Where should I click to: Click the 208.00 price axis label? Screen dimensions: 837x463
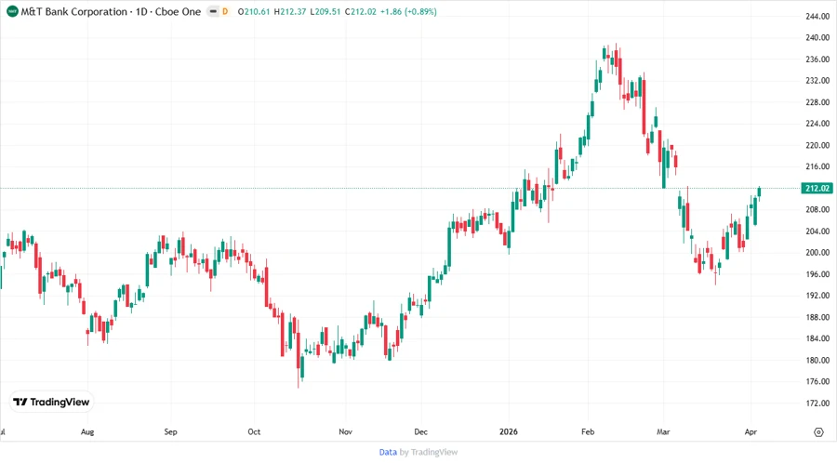(x=817, y=209)
